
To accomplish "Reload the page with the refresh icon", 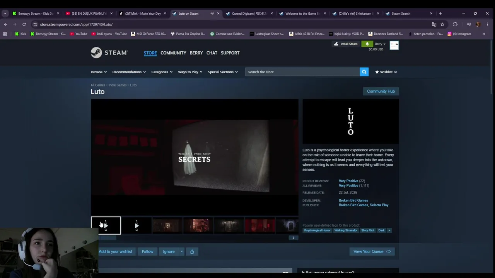I will click(24, 24).
